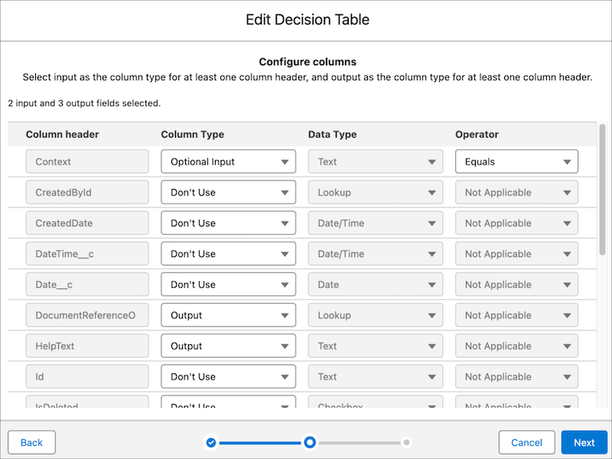
Task: Open Not Applicable operator for Date__c row
Action: (516, 285)
